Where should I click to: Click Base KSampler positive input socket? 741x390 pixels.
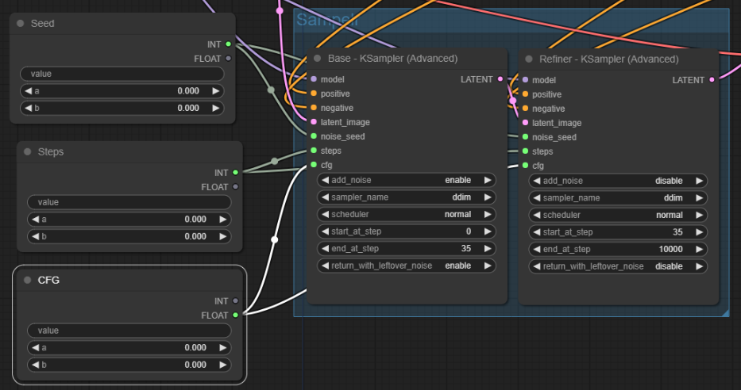tap(314, 94)
